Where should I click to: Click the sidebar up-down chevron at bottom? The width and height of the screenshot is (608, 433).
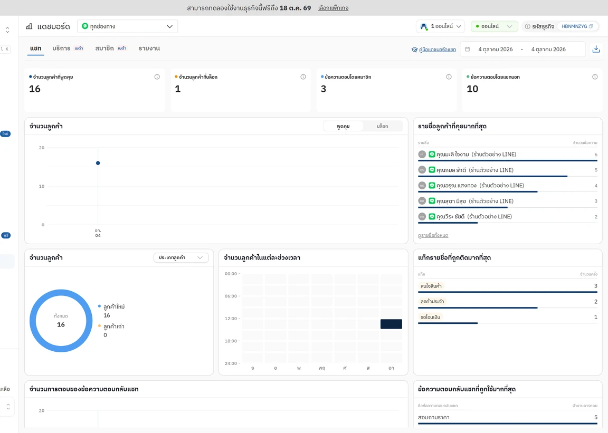(8, 407)
